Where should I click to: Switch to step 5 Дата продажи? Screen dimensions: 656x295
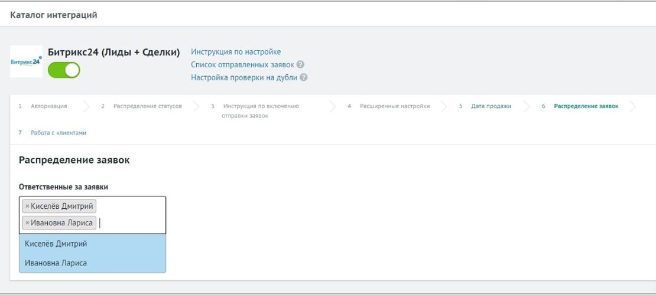[x=491, y=106]
